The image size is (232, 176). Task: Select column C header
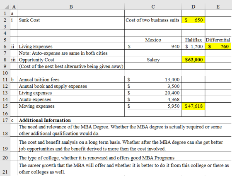(x=153, y=7)
